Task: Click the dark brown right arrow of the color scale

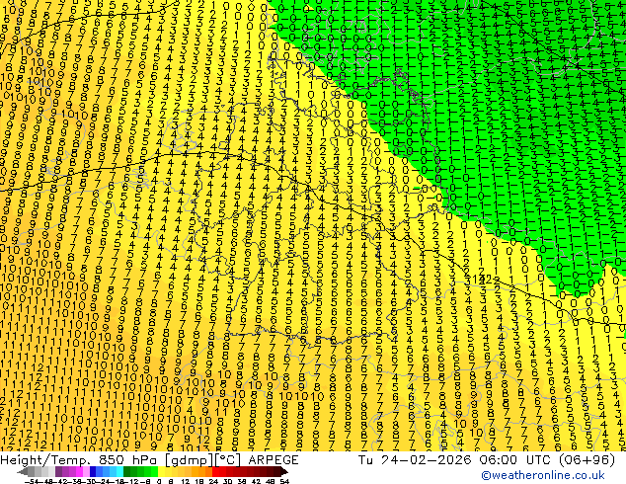Action: 284,471
